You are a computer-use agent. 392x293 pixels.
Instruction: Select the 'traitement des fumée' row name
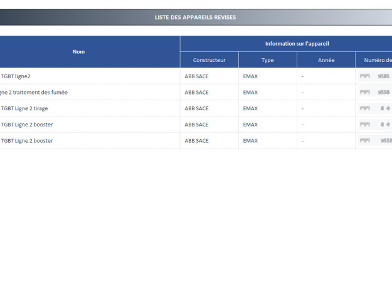point(34,92)
